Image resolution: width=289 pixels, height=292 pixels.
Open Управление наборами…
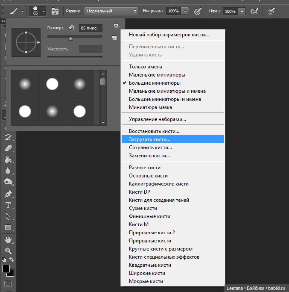173,119
